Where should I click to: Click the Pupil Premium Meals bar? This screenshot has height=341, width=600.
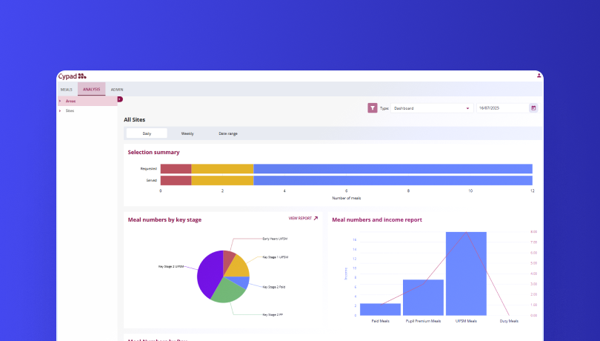(x=423, y=297)
